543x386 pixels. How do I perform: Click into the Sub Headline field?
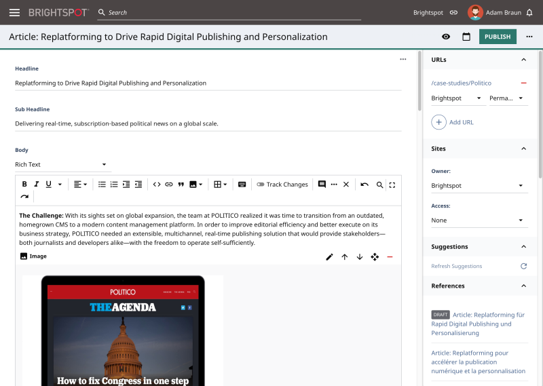[x=208, y=123]
